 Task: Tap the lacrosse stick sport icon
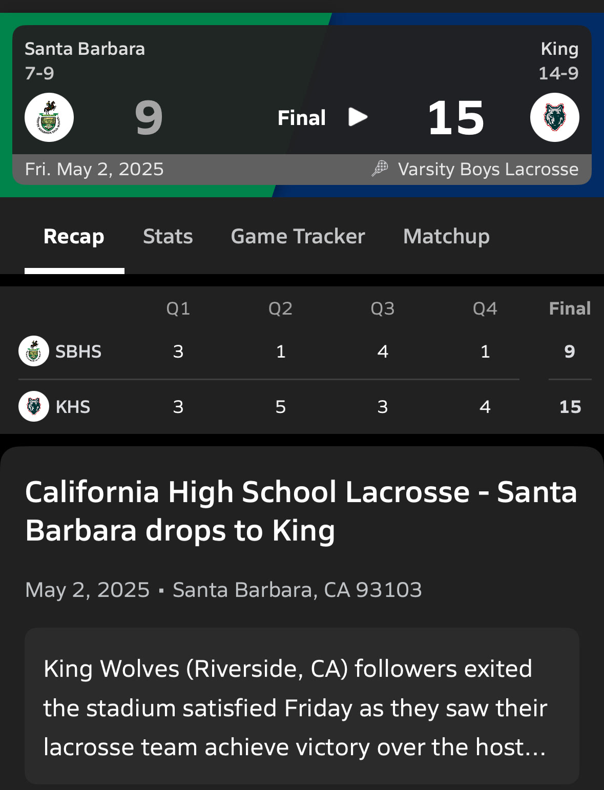[380, 169]
